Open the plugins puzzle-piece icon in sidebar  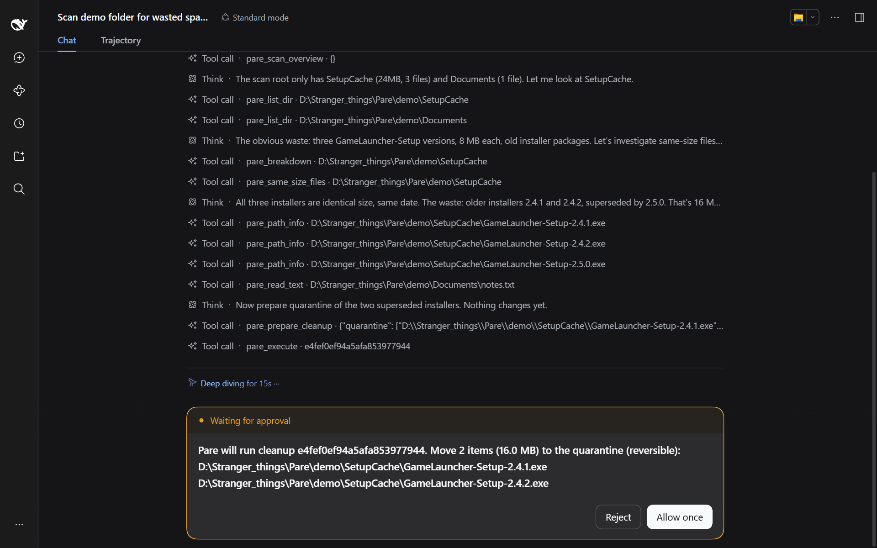[x=19, y=90]
